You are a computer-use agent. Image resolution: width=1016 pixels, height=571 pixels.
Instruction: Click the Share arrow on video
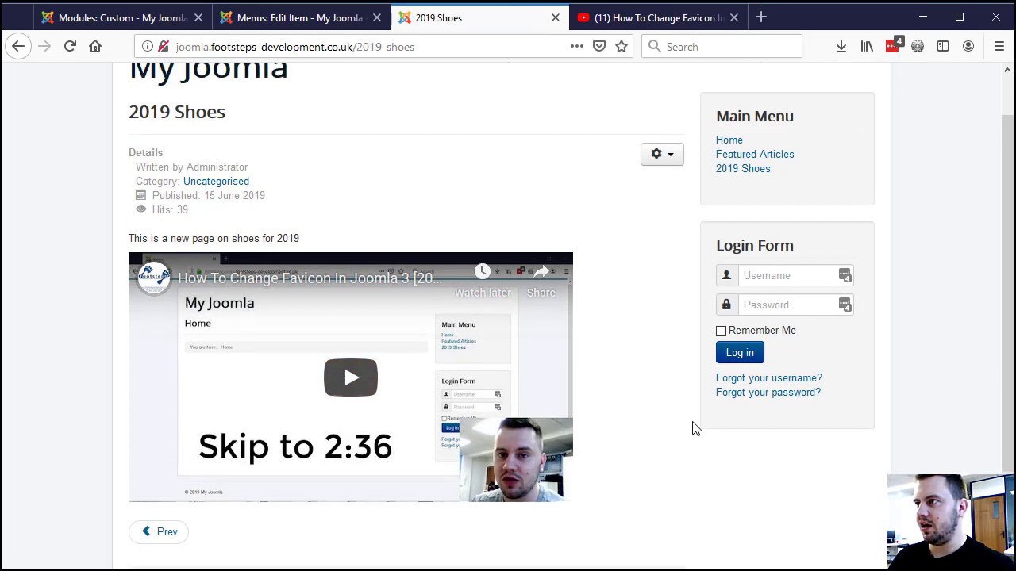[x=541, y=272]
